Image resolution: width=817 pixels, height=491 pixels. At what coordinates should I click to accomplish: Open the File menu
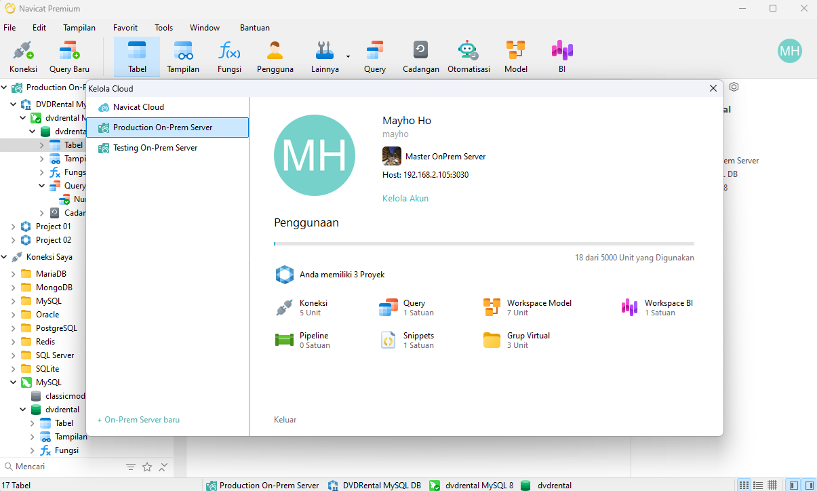coord(9,28)
